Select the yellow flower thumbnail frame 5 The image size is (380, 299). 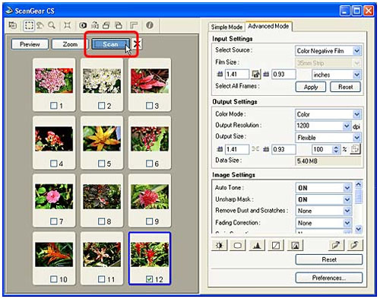click(x=102, y=138)
